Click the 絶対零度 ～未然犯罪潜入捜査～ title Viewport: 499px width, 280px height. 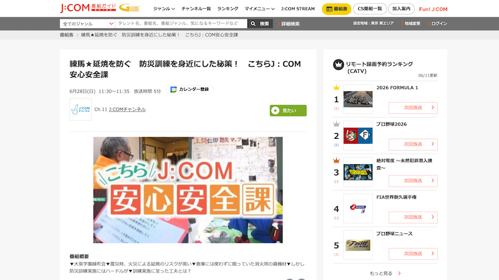(x=404, y=164)
